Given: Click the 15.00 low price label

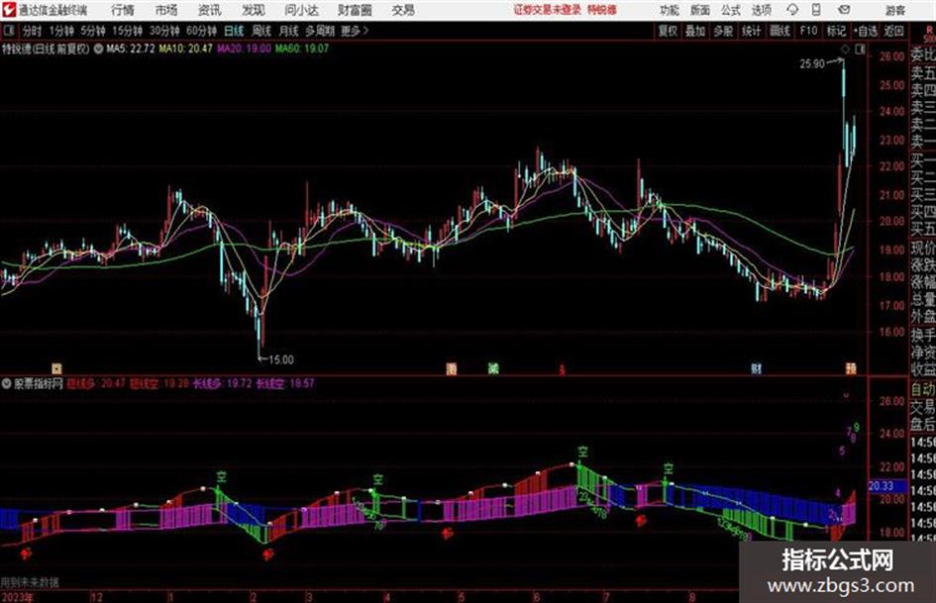Looking at the screenshot, I should click(280, 360).
